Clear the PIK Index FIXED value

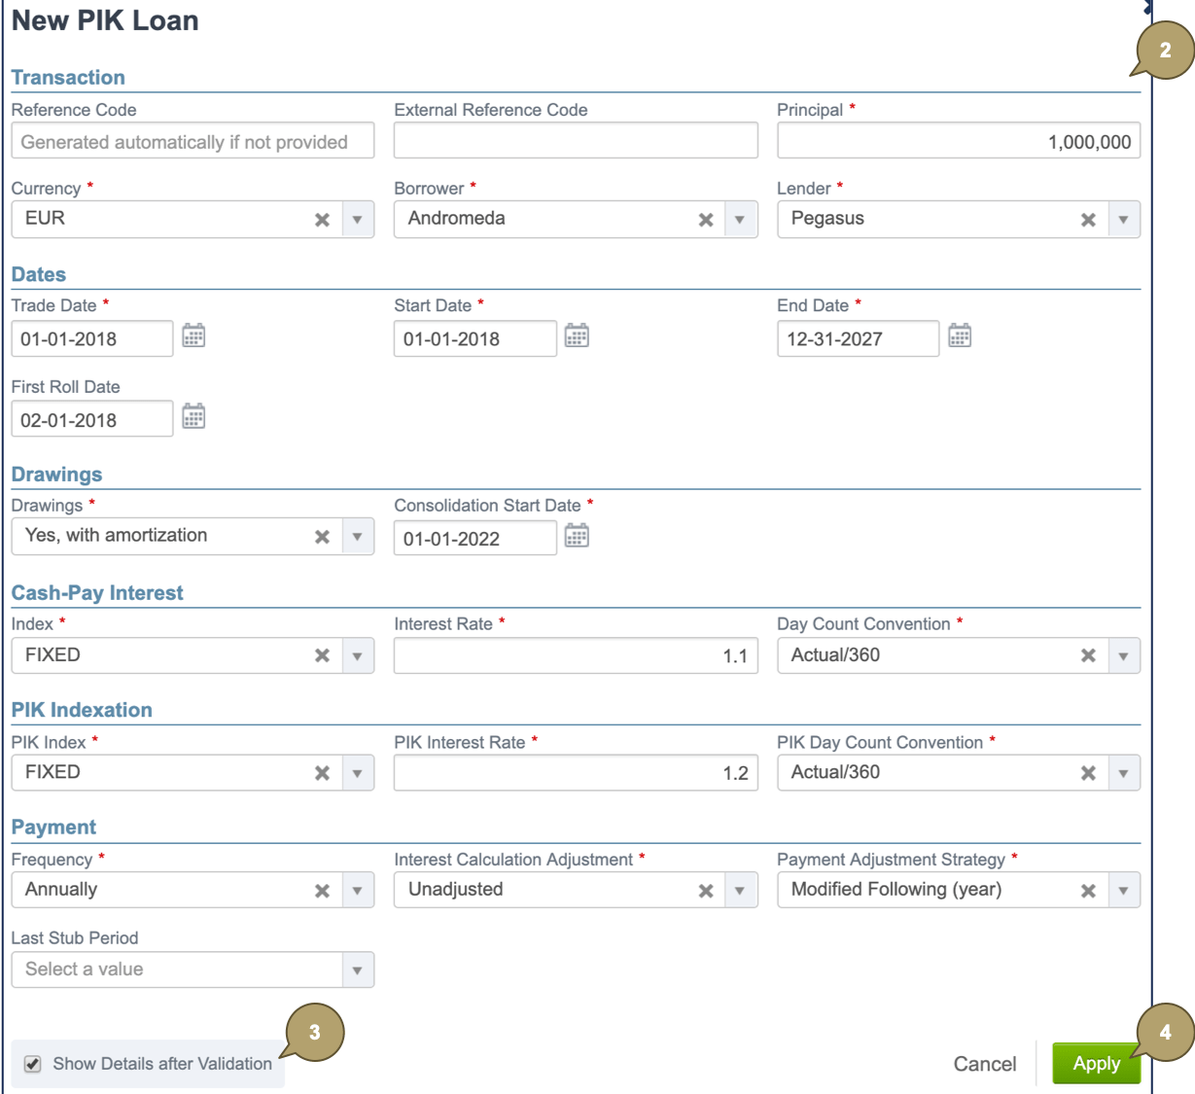click(x=322, y=772)
